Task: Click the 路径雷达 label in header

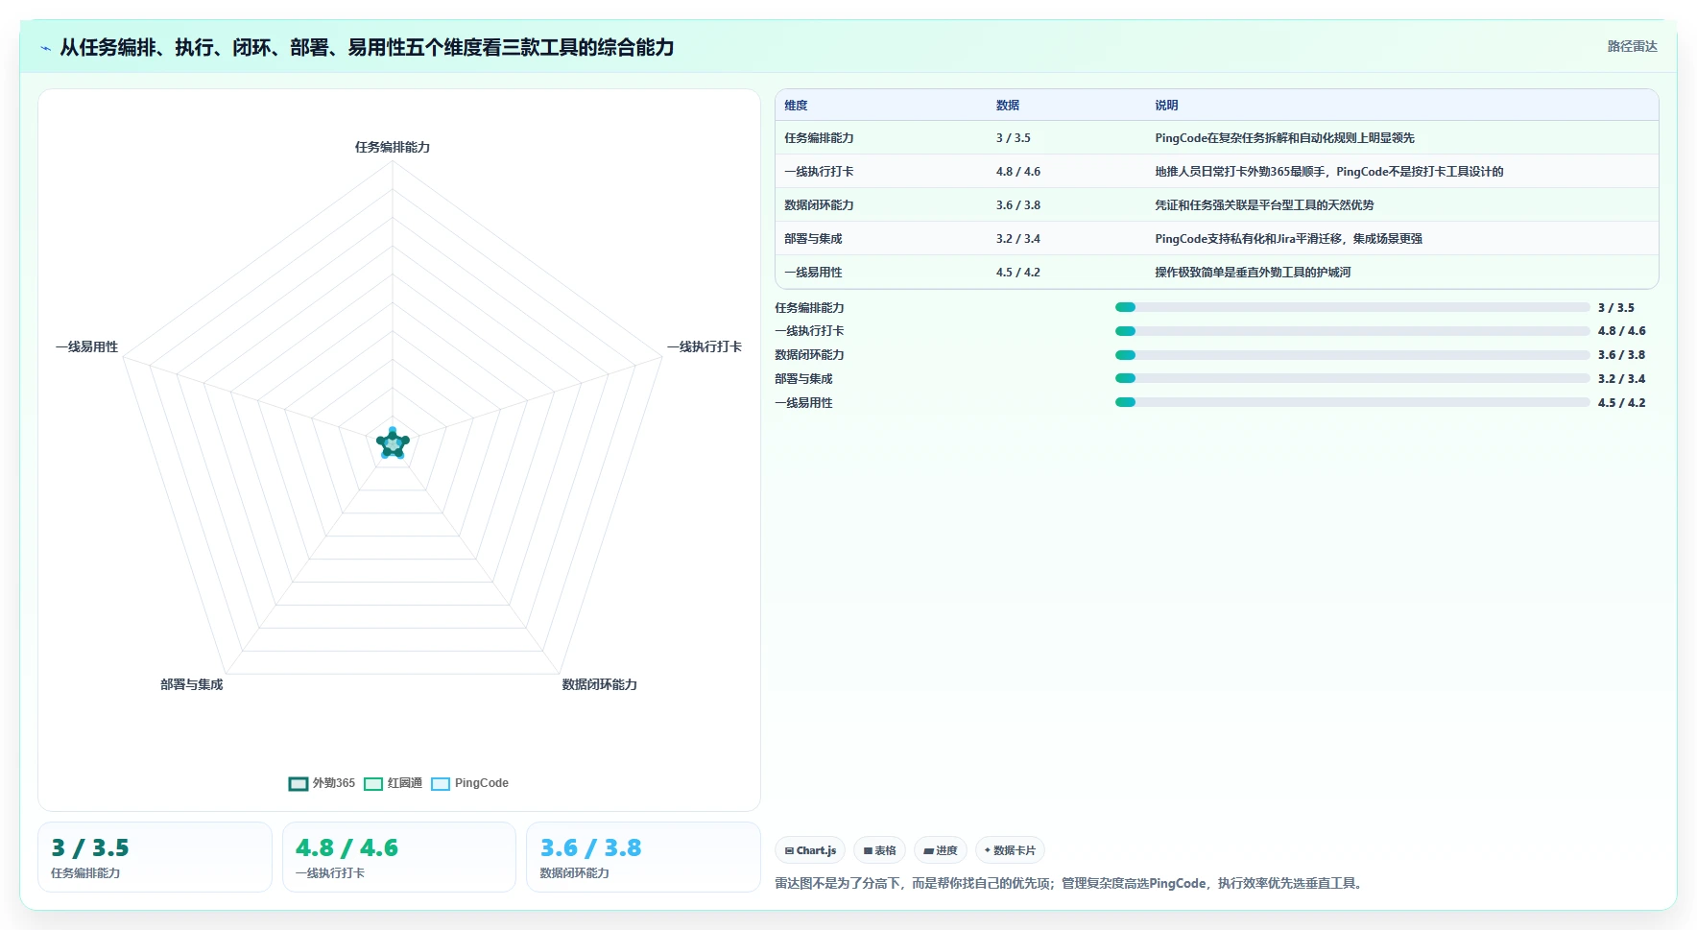Action: pos(1632,46)
